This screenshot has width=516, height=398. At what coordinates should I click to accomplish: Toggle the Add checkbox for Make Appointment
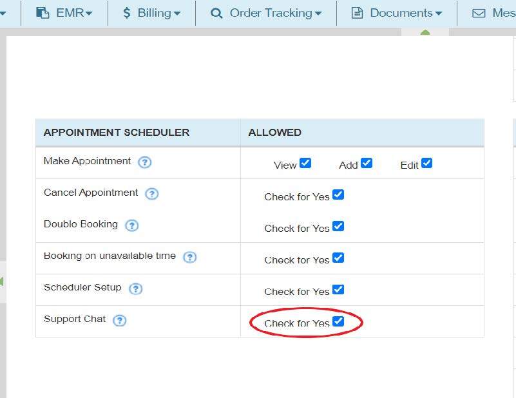(x=367, y=163)
